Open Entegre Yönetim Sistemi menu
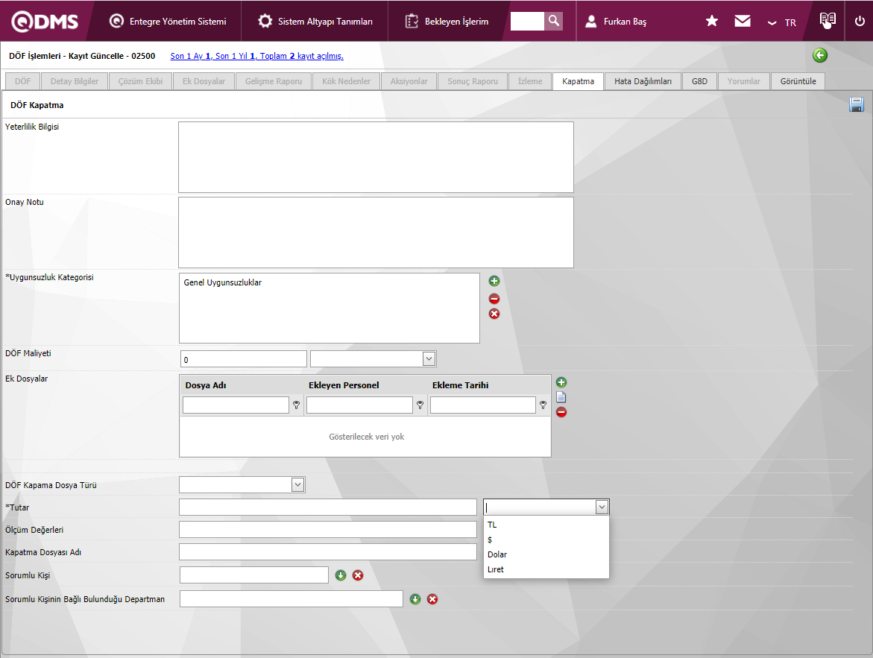Viewport: 873px width, 658px height. click(x=168, y=21)
